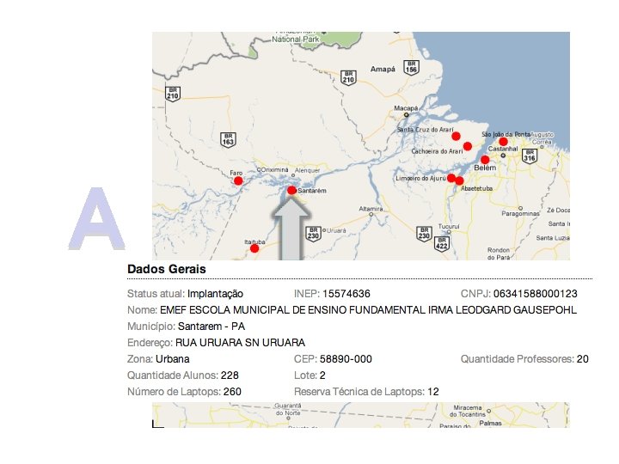The width and height of the screenshot is (619, 464).
Task: Click the Reserva Técnica de Laptops value 12
Action: (433, 392)
